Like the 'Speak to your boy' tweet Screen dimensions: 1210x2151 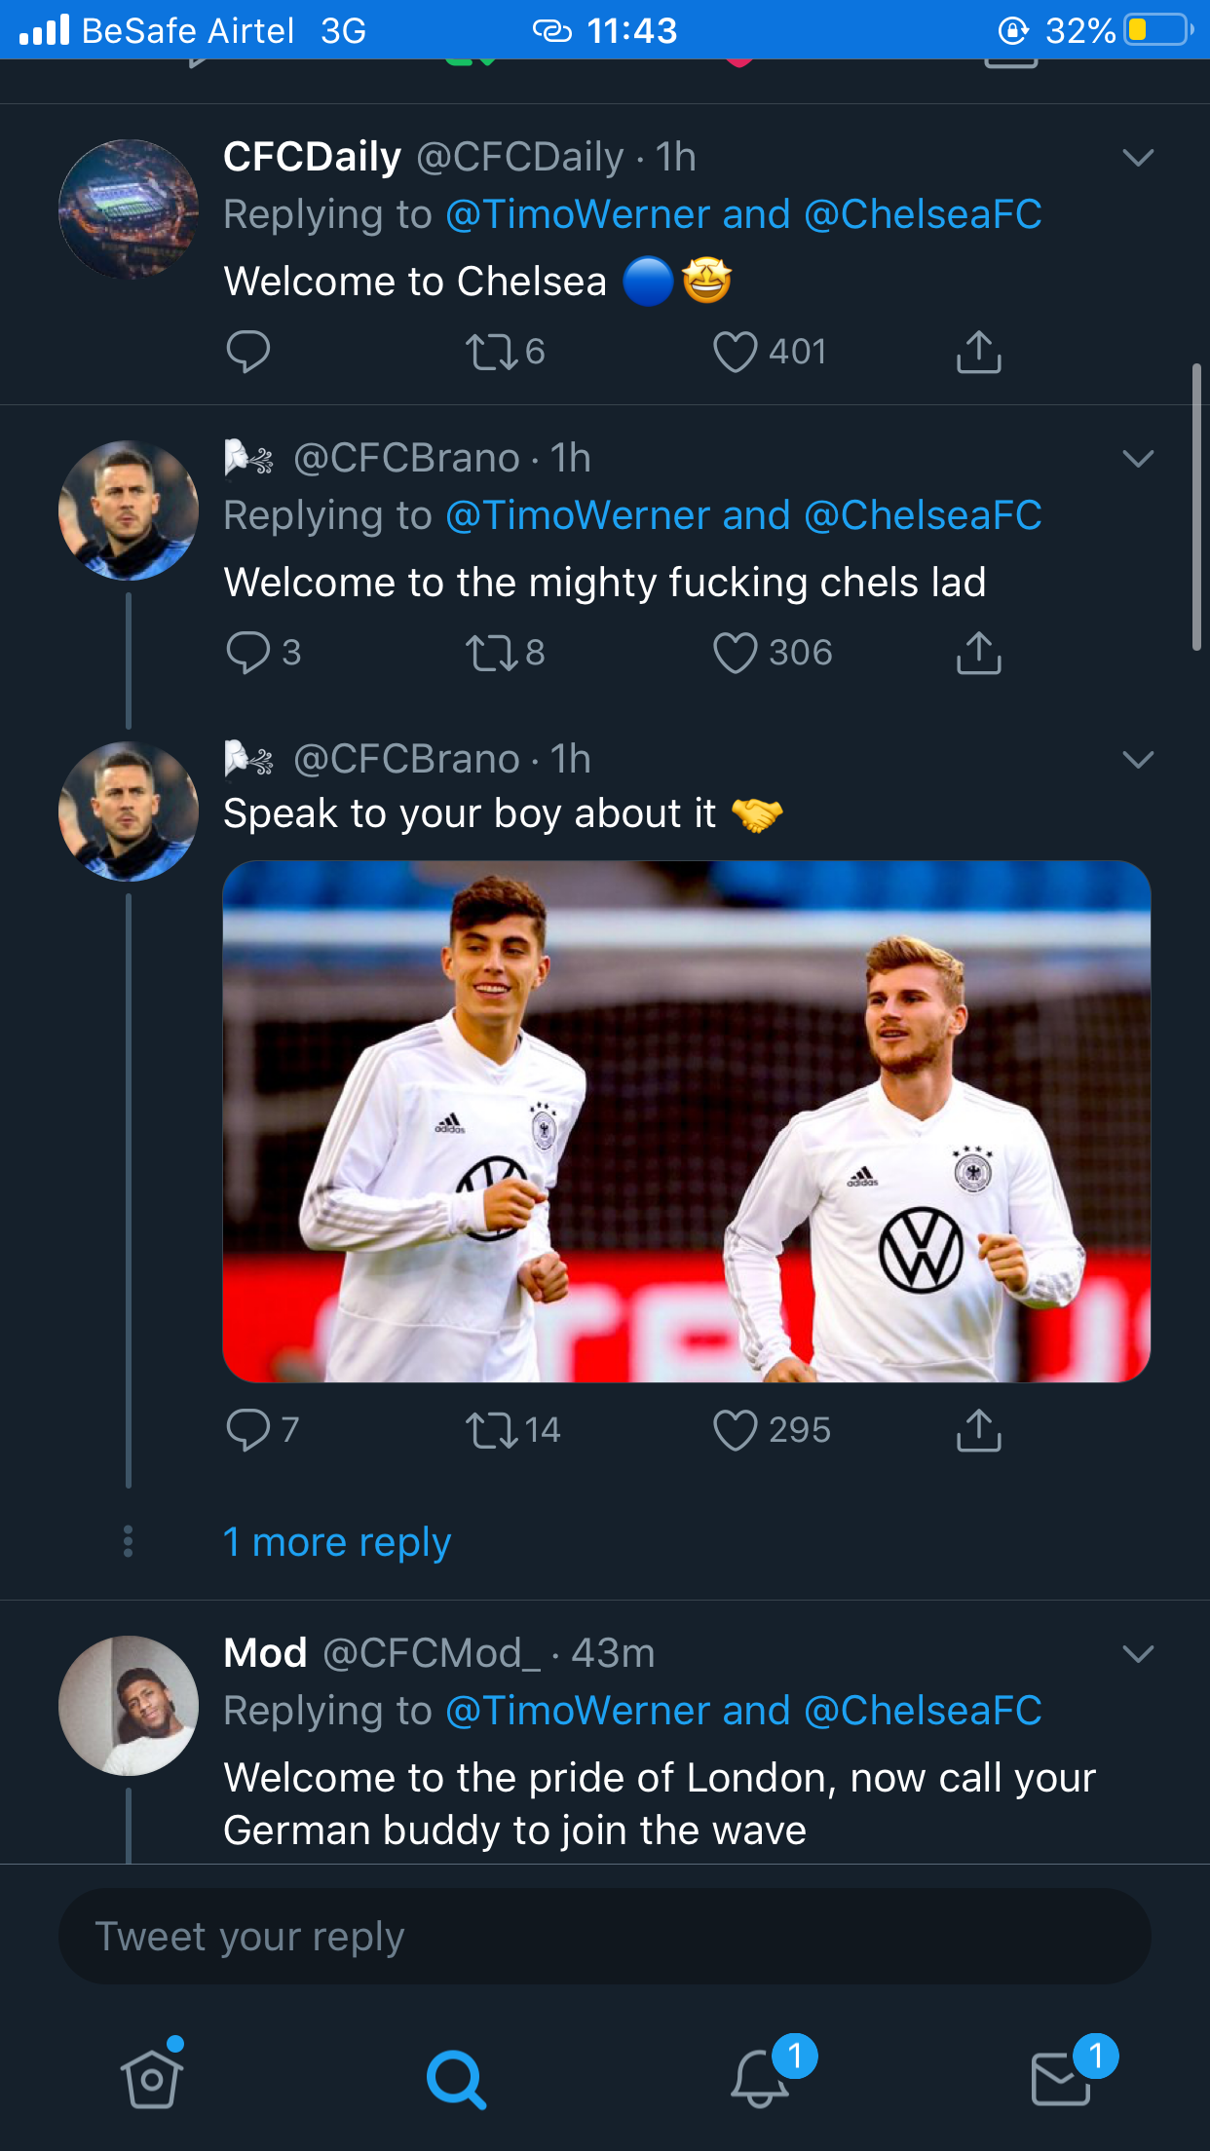[x=736, y=1430]
